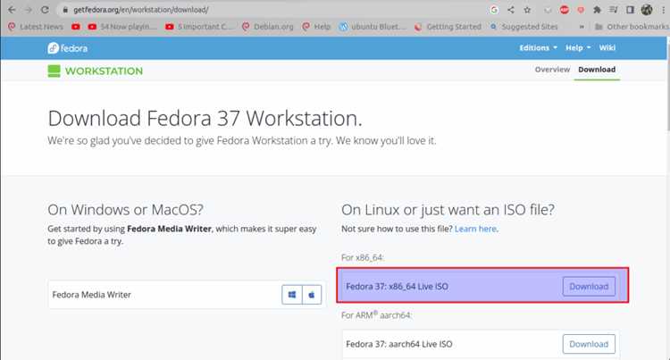
Task: Open the first YouTube icon-only bookmark
Action: [x=76, y=27]
